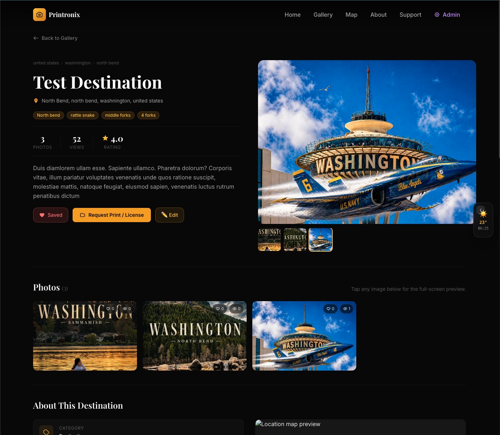Go to the Gallery page

[323, 15]
